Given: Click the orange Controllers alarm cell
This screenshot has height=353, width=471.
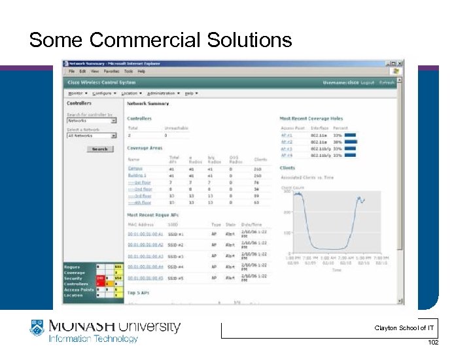Looking at the screenshot, I should (109, 284).
